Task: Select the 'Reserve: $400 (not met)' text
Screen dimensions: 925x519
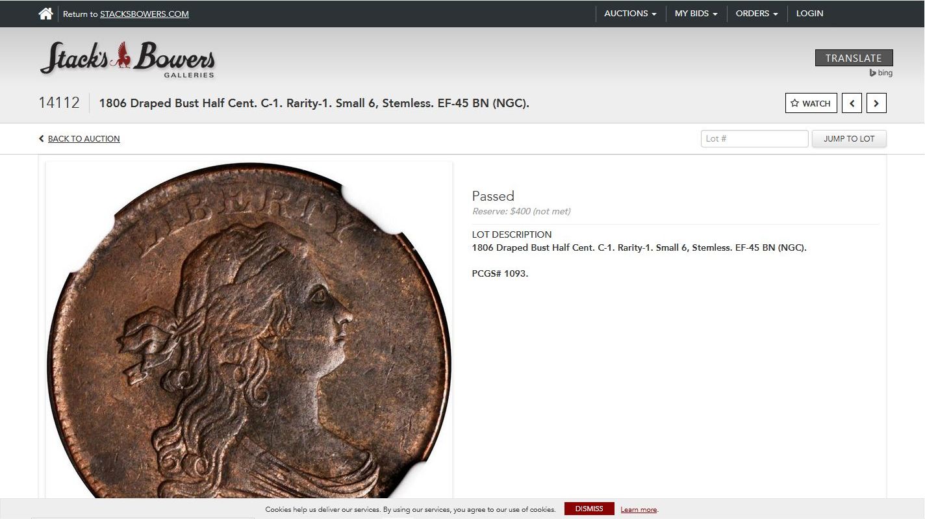Action: coord(522,211)
